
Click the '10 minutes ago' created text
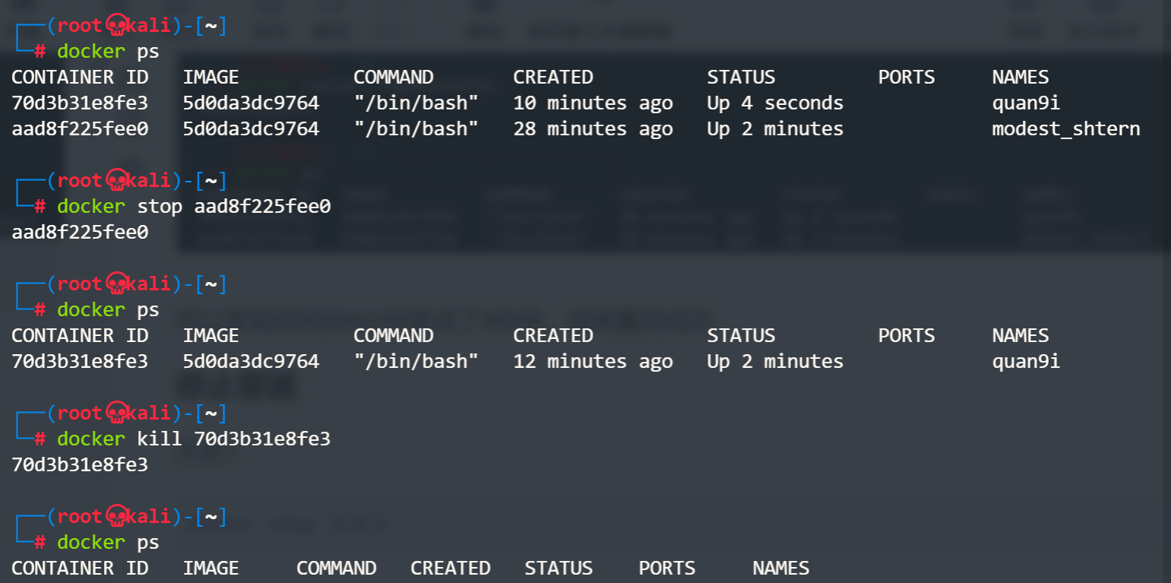(593, 103)
